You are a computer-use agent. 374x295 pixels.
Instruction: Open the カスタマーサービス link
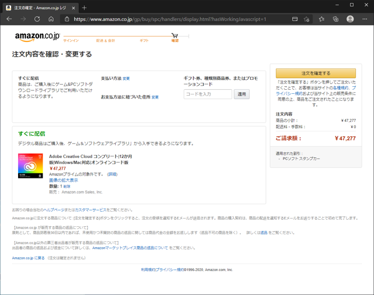(91, 210)
